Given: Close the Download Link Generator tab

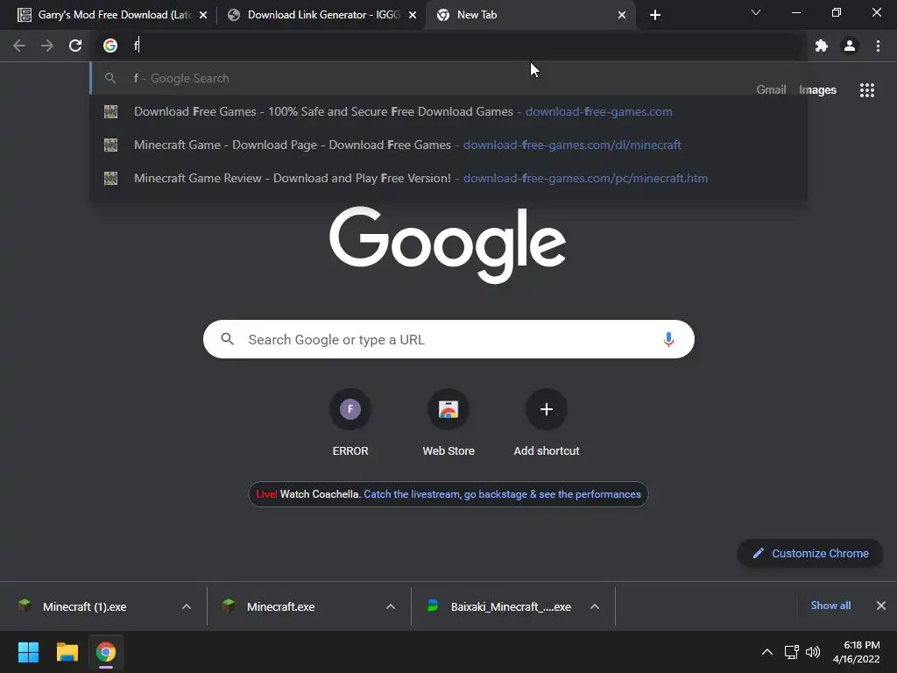Looking at the screenshot, I should pos(413,15).
